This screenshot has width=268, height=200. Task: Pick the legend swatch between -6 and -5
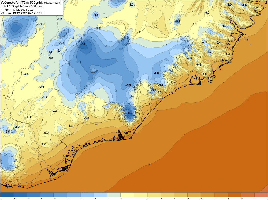pyautogui.click(x=47, y=195)
